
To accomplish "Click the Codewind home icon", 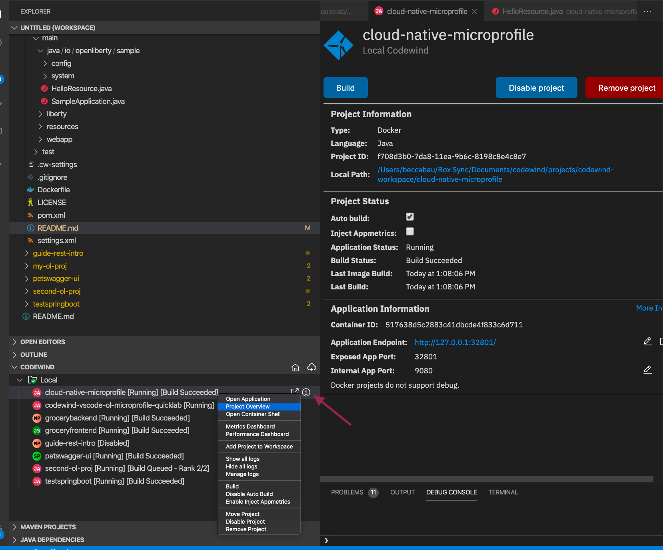I will click(295, 367).
